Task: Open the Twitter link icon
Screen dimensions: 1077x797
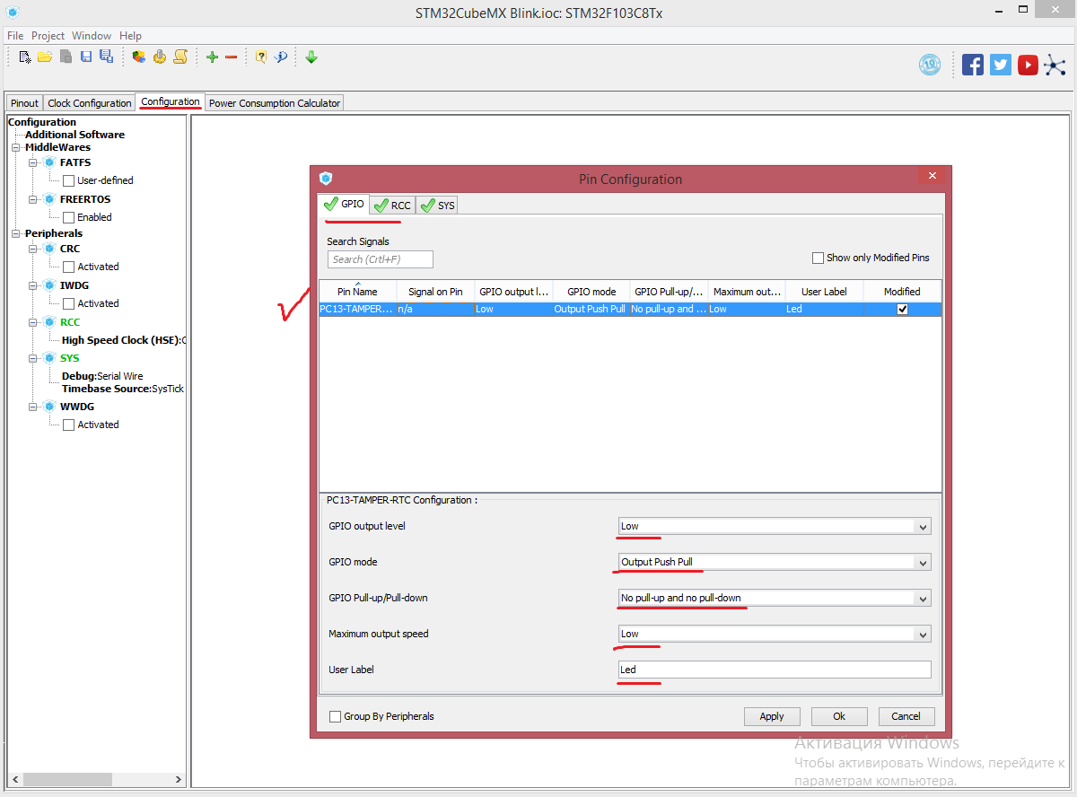Action: pos(1001,65)
